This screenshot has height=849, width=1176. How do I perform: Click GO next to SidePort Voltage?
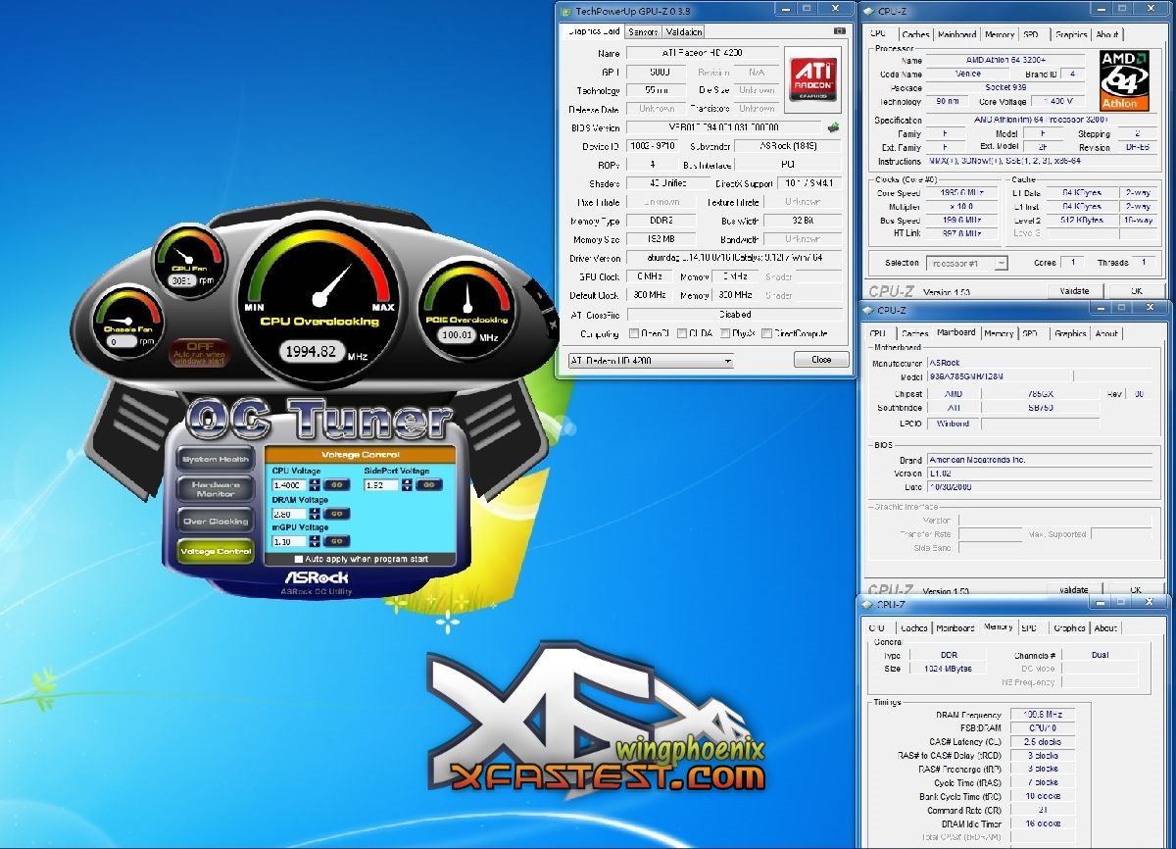click(428, 484)
